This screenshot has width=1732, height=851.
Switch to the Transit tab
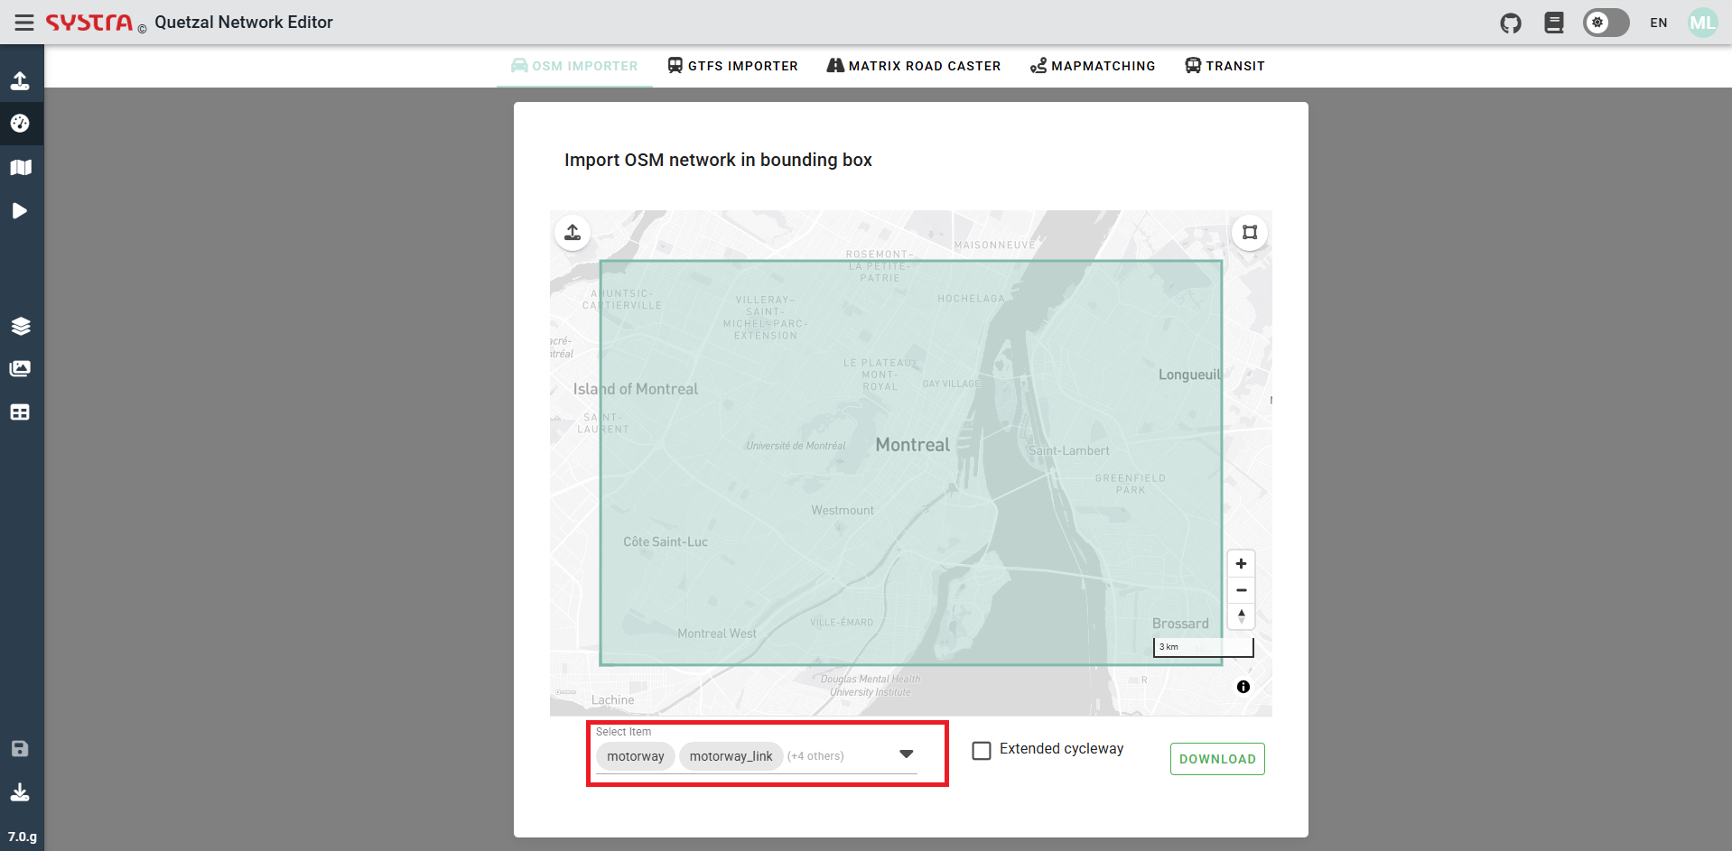pos(1225,66)
